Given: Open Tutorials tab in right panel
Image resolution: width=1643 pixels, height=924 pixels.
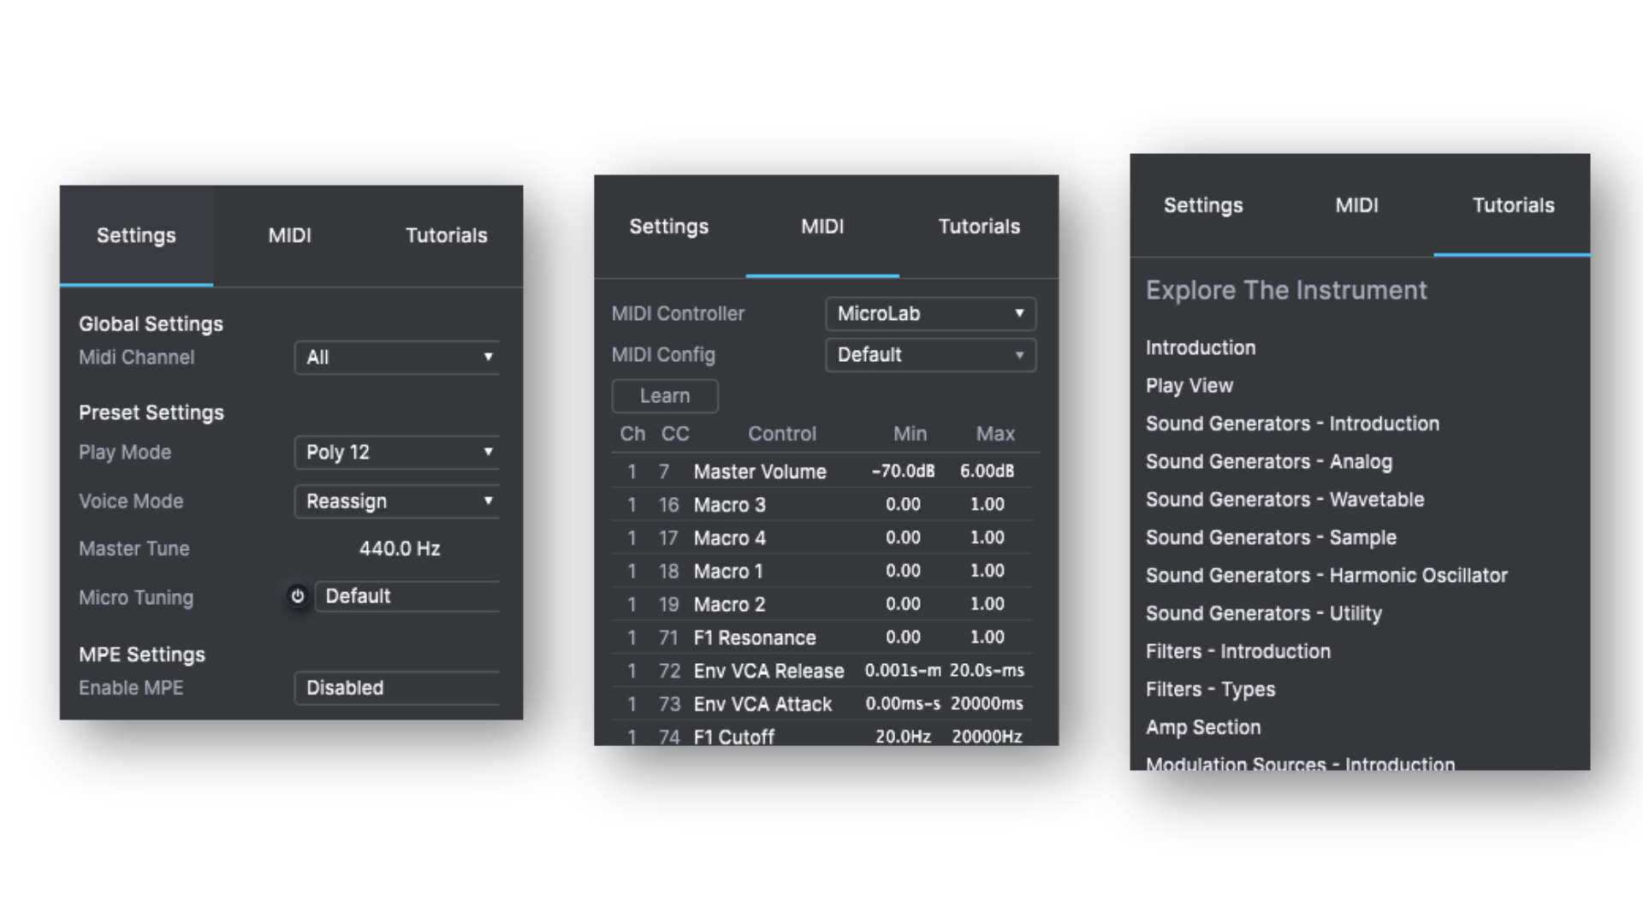Looking at the screenshot, I should coord(1512,205).
